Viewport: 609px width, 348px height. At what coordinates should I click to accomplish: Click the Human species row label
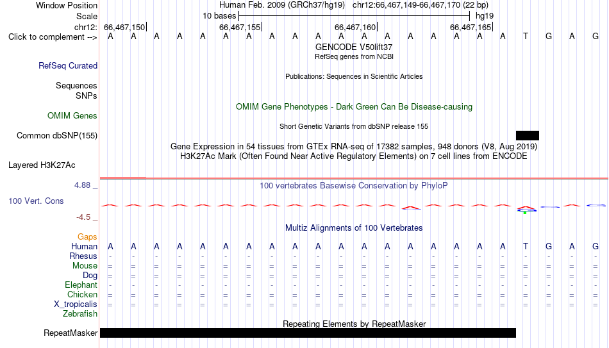84,246
